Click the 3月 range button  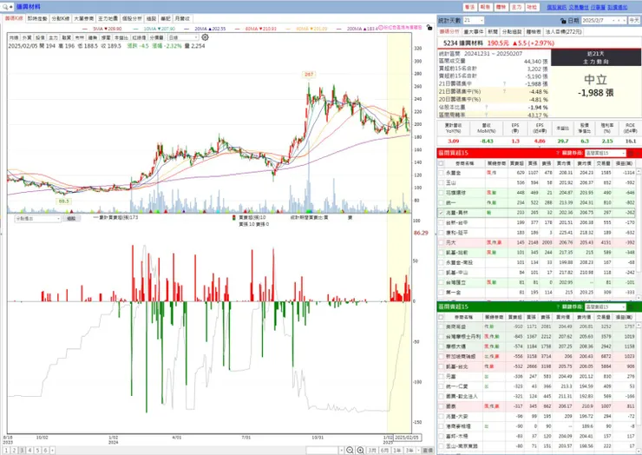[x=372, y=450]
